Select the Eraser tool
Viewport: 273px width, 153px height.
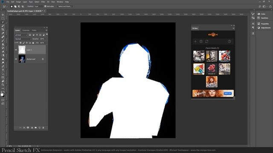pos(3,51)
